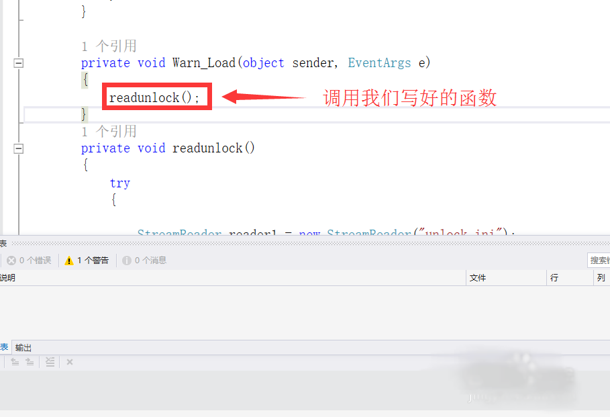Toggle the 0 个消息 messages filter
610x417 pixels.
click(144, 261)
